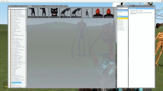Viewport: 163px width, 91px height.
Task: Switch to the Tools tab in the right panel
Action: pos(119,6)
